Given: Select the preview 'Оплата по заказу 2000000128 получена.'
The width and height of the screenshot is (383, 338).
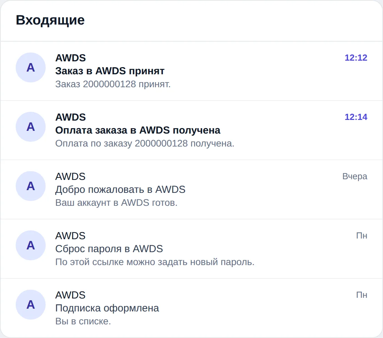Looking at the screenshot, I should [x=144, y=143].
